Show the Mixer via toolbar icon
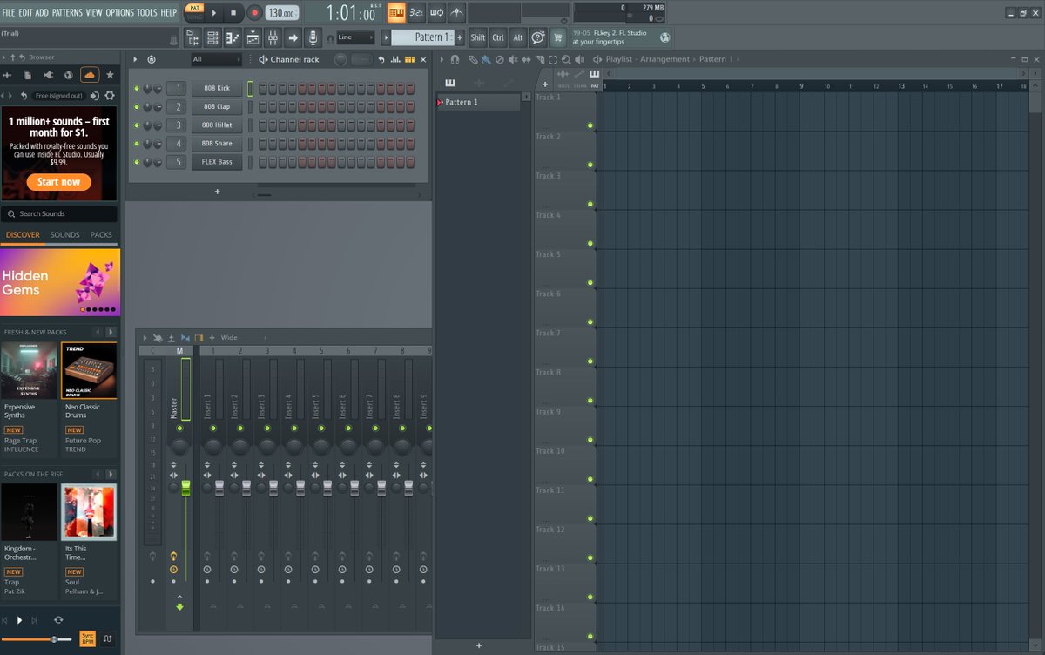1045x655 pixels. [x=273, y=37]
